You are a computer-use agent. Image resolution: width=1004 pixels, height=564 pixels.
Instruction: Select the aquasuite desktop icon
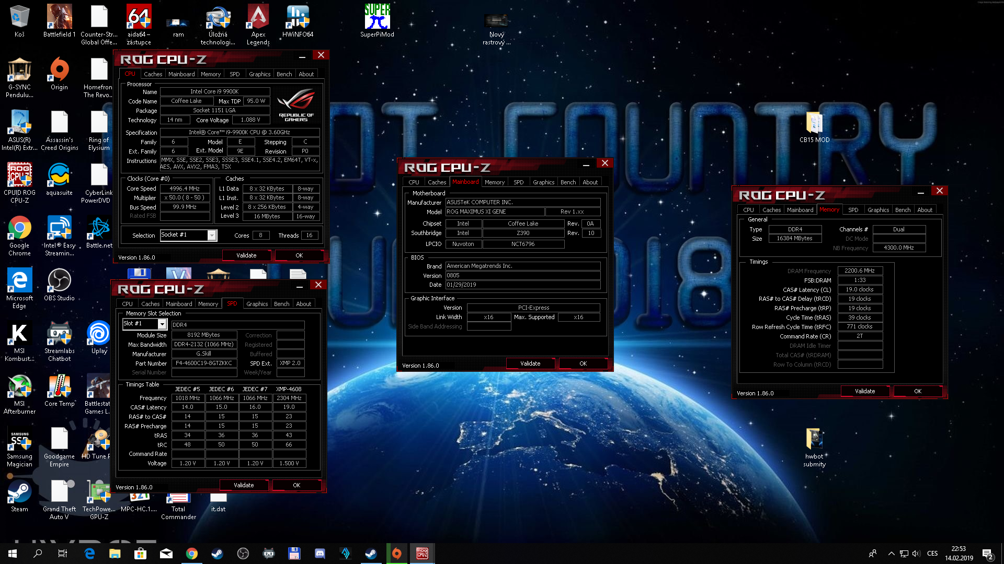point(59,179)
